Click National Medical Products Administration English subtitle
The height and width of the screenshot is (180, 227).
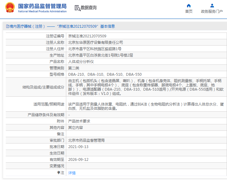click(x=42, y=11)
